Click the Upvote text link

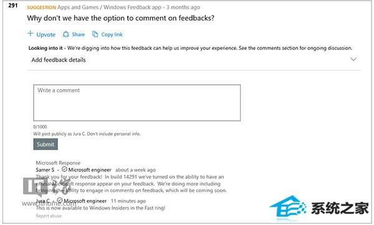pos(46,35)
